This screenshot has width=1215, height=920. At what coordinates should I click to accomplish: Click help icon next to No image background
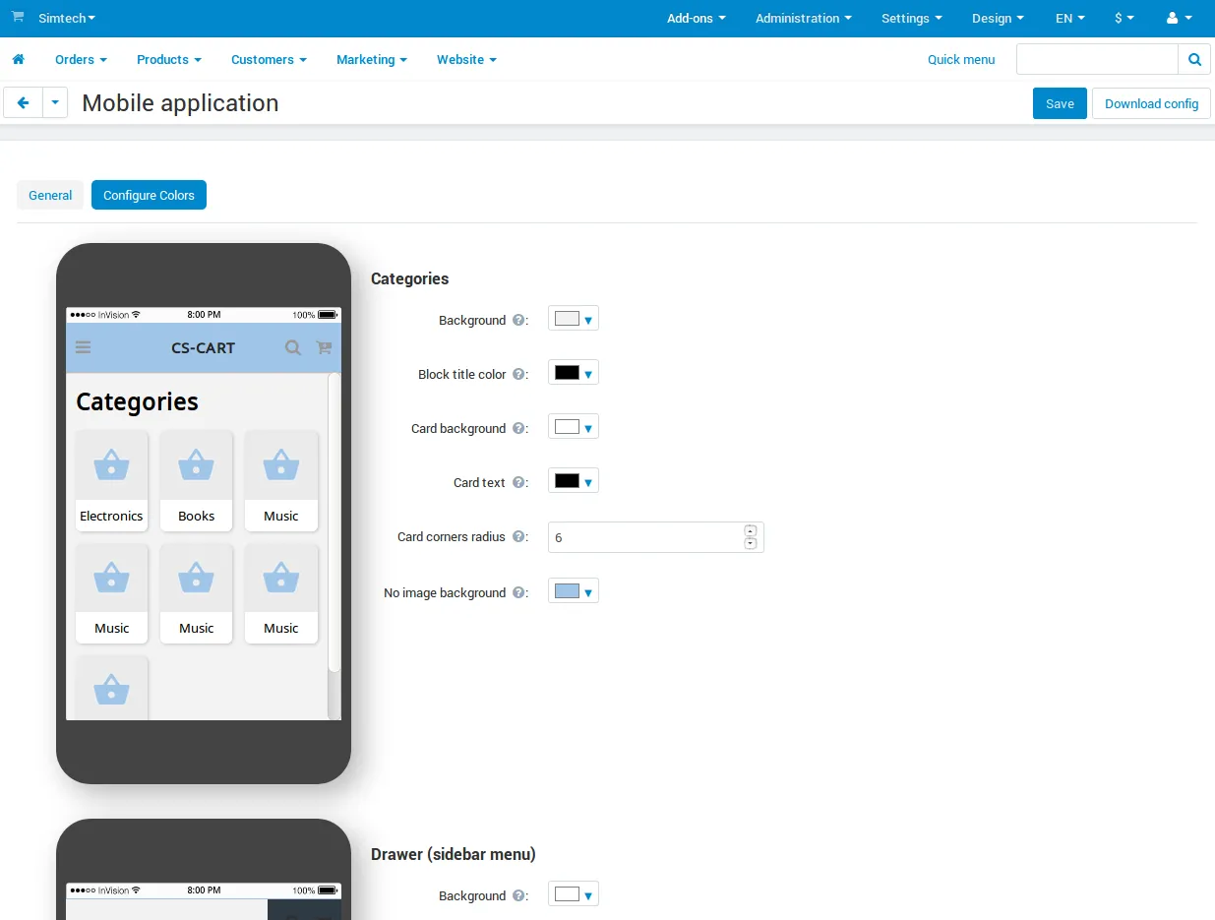pyautogui.click(x=518, y=593)
